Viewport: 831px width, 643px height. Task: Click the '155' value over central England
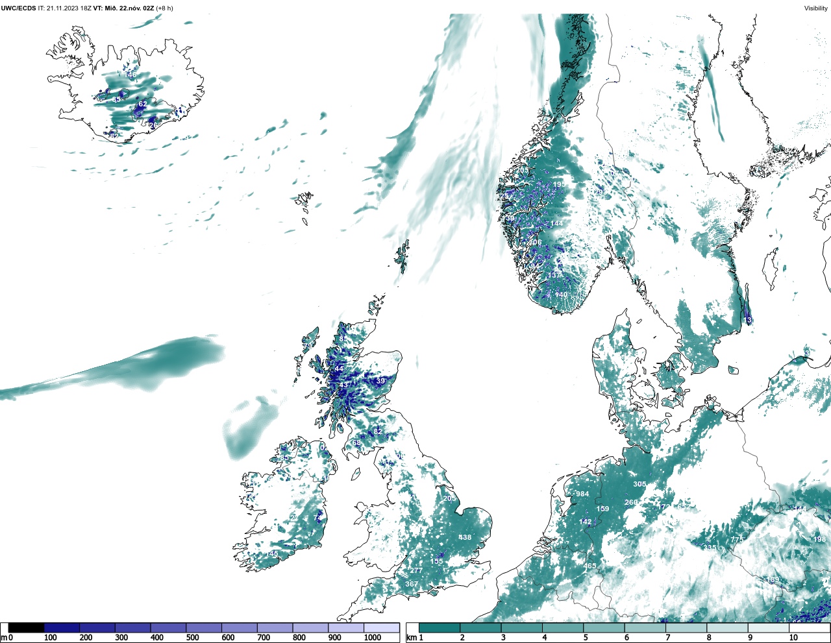[437, 561]
